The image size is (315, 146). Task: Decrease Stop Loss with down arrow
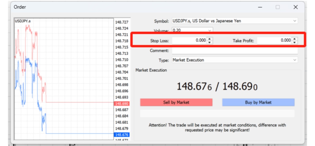click(209, 42)
